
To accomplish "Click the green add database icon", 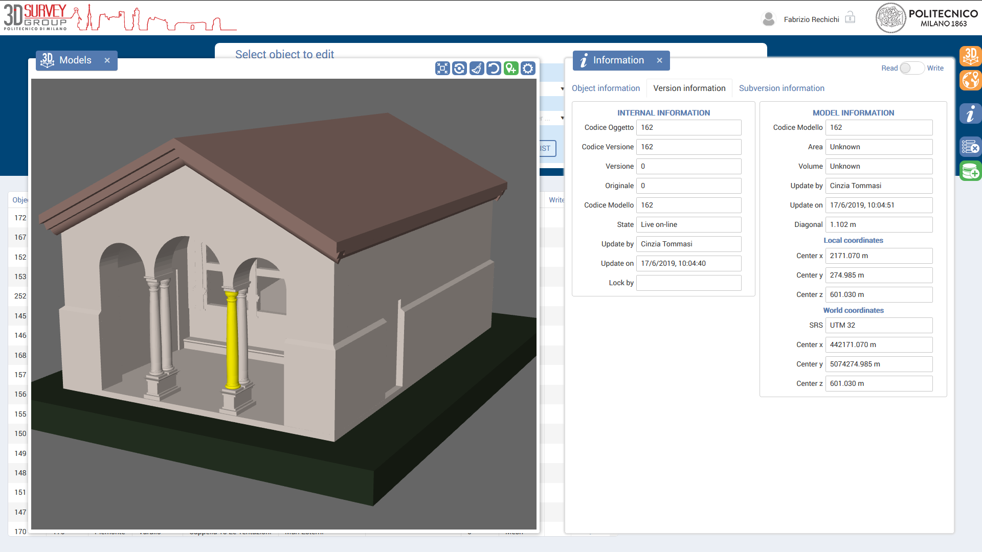I will (x=970, y=171).
